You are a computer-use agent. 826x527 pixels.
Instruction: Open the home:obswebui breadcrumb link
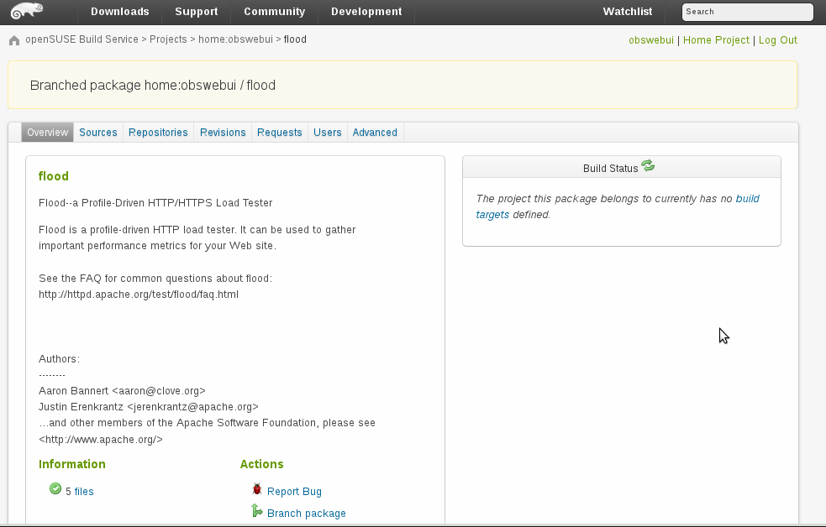(x=235, y=39)
